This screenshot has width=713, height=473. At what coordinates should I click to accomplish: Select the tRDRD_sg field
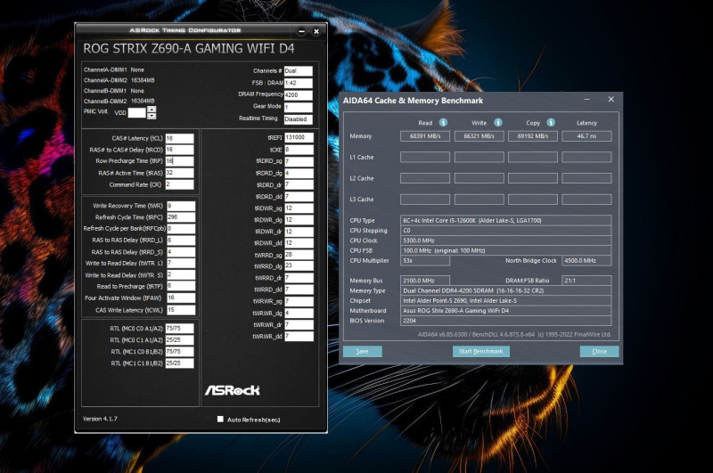click(x=299, y=161)
